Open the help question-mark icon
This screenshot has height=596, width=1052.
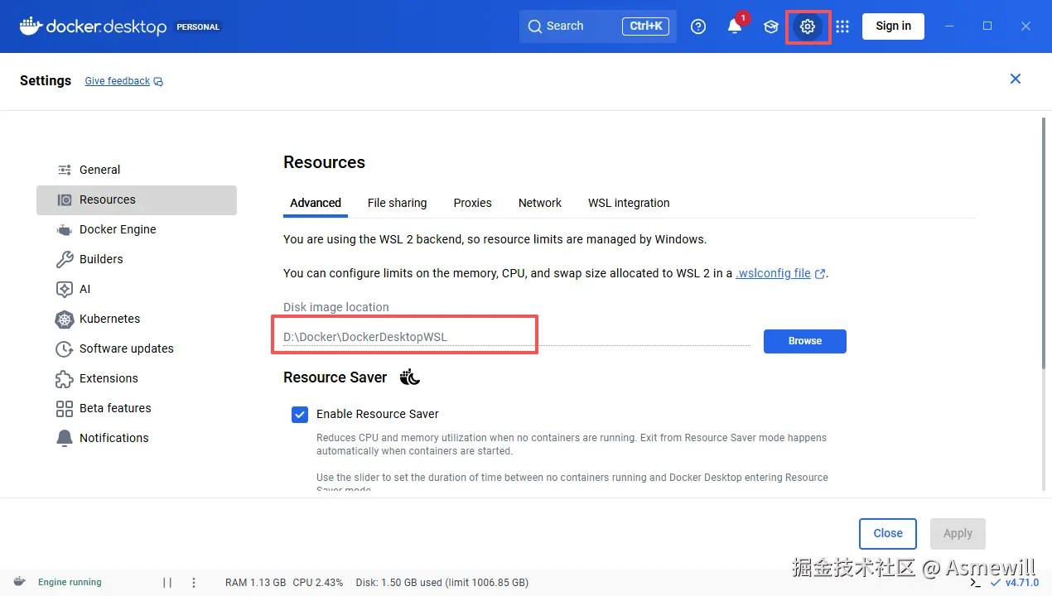click(698, 26)
